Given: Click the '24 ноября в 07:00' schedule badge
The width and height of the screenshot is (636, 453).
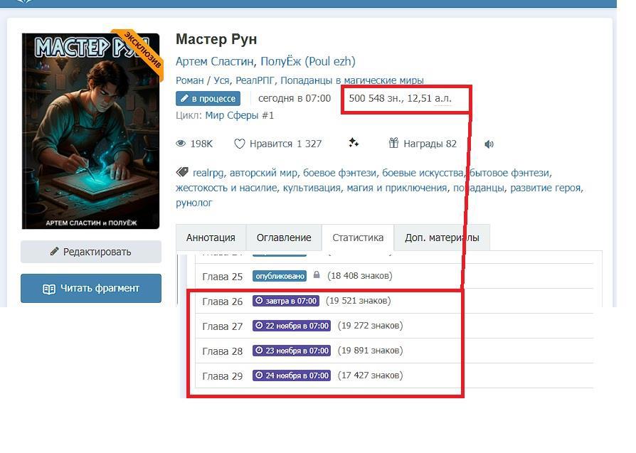Looking at the screenshot, I should (292, 375).
